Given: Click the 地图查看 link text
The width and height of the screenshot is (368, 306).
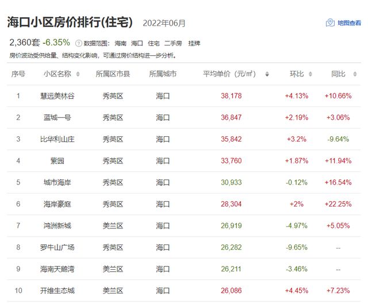Looking at the screenshot, I should [349, 23].
